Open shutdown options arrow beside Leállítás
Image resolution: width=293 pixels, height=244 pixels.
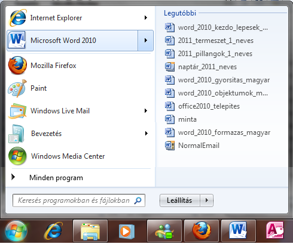coord(207,200)
